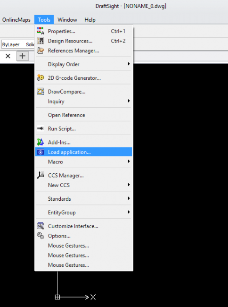Click the Options gears icon

point(41,236)
